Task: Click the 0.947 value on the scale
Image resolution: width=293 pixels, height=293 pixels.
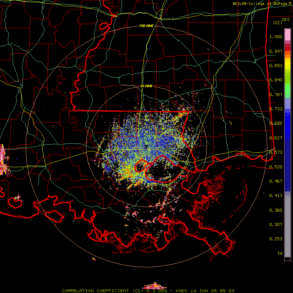Action: tap(276, 51)
